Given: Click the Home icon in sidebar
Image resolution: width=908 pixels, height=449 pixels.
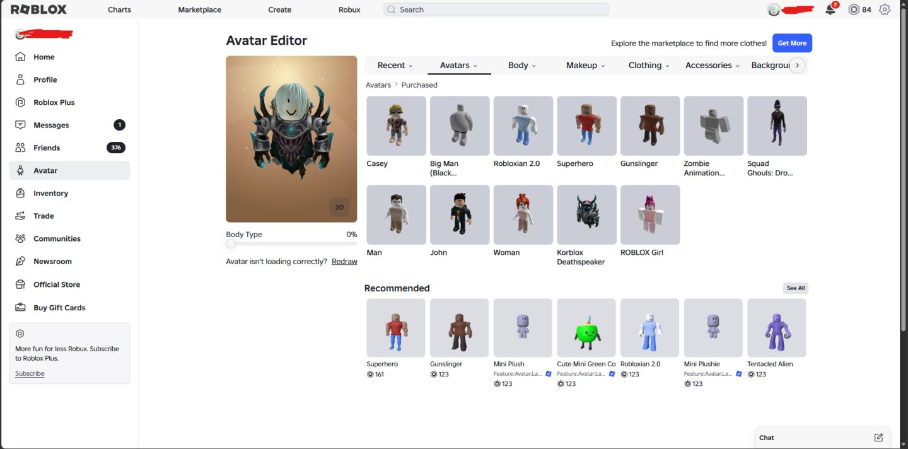Looking at the screenshot, I should (21, 57).
